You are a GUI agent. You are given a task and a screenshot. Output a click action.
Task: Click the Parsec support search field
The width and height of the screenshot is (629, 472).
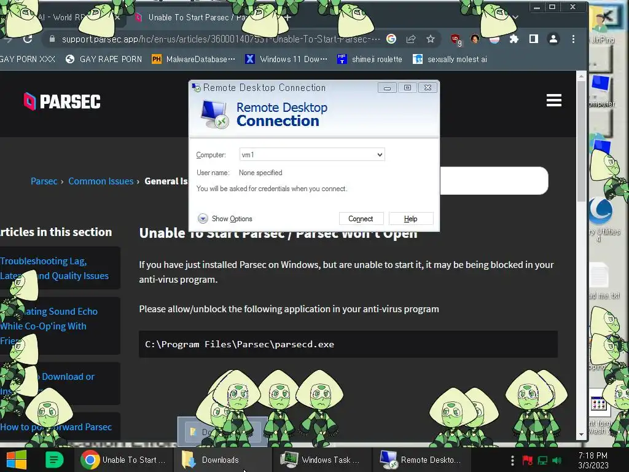(494, 181)
